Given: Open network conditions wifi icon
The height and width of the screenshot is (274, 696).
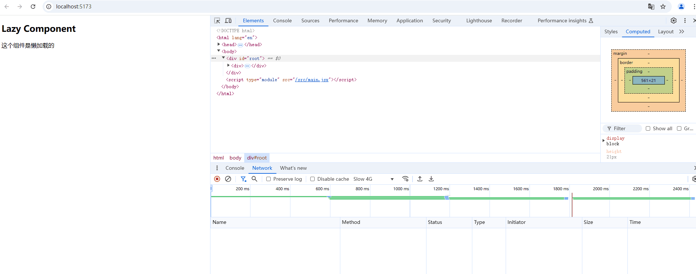Looking at the screenshot, I should point(405,179).
